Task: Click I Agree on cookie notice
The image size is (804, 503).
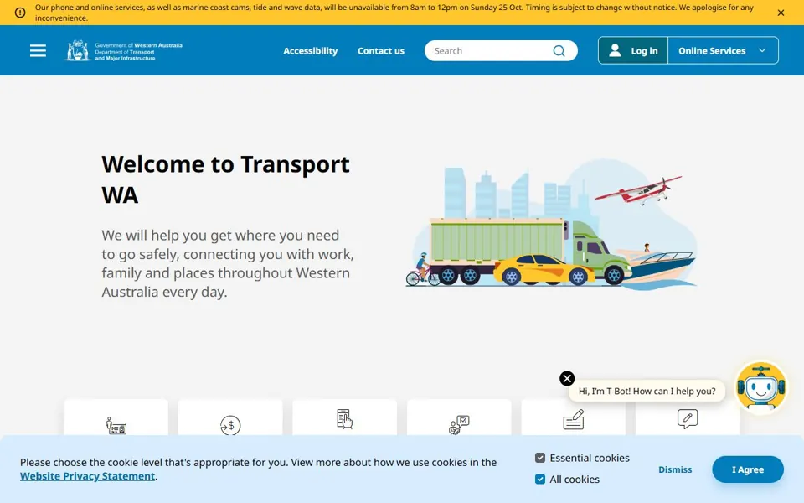Action: tap(748, 469)
